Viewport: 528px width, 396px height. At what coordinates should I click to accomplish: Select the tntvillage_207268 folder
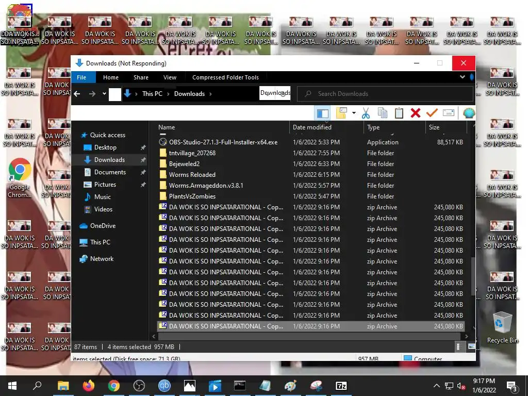pyautogui.click(x=311, y=153)
